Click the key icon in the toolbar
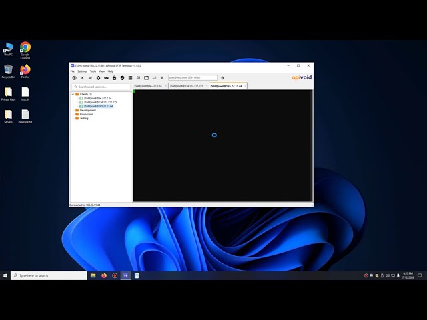This screenshot has width=427, height=320. point(106,78)
